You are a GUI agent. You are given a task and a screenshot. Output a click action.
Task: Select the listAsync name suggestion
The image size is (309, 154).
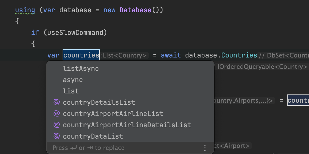(x=81, y=69)
